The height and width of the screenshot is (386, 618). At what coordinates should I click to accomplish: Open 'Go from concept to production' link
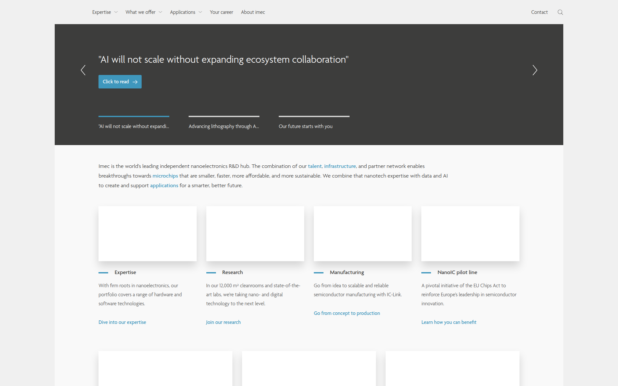point(347,313)
